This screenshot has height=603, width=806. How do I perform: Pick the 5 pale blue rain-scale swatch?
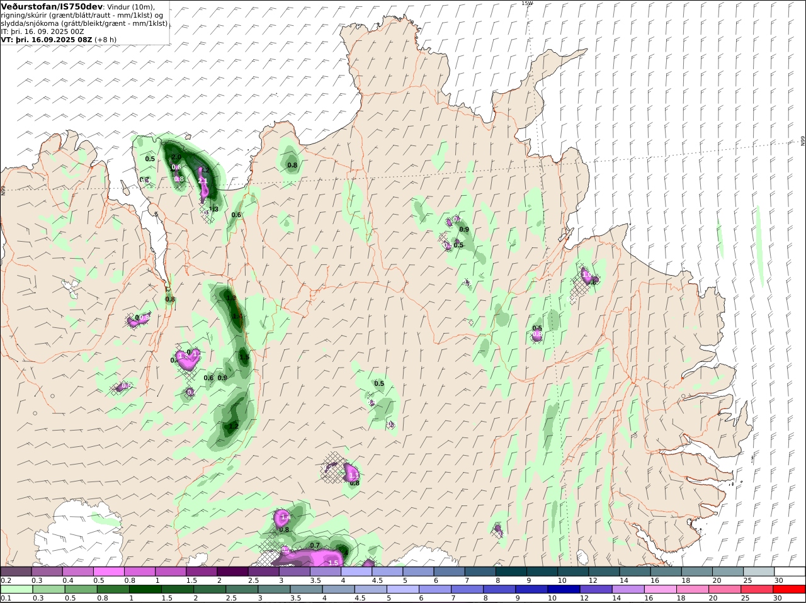(x=403, y=589)
